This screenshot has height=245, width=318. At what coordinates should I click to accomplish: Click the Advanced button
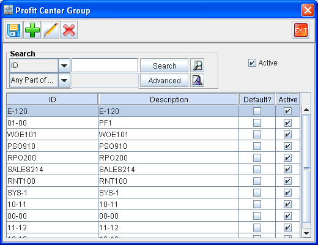pyautogui.click(x=165, y=80)
